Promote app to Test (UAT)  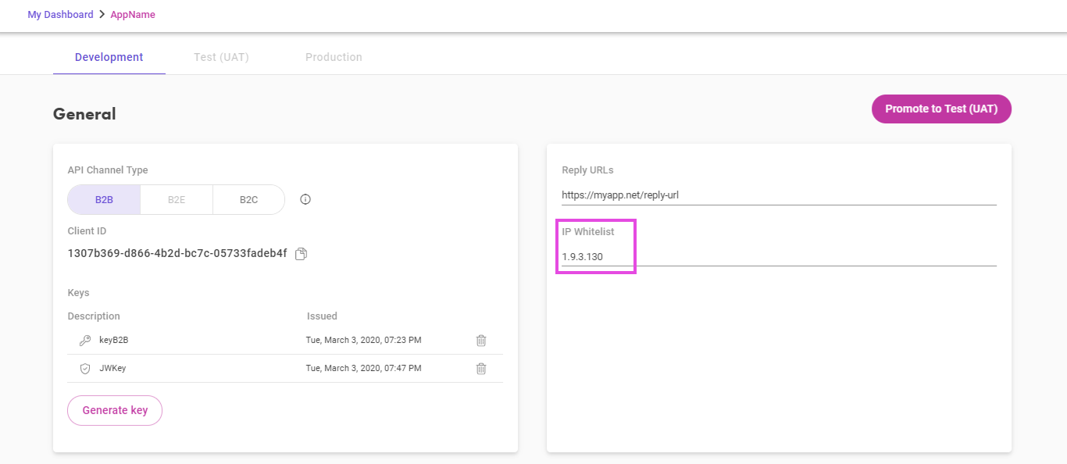pyautogui.click(x=941, y=109)
